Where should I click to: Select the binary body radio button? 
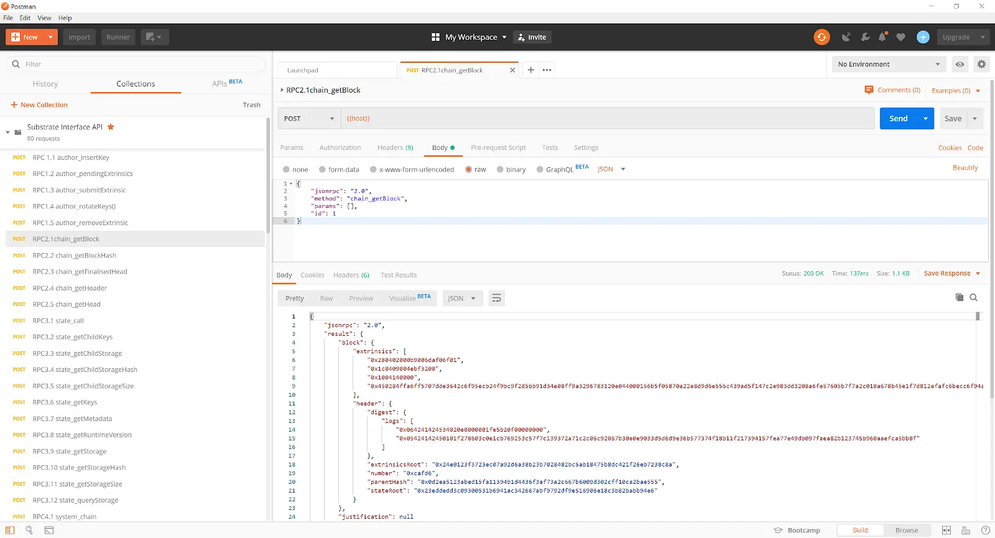tap(500, 169)
